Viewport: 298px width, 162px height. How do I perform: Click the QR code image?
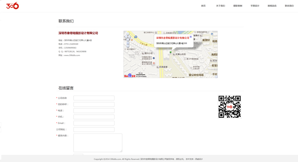(x=230, y=107)
